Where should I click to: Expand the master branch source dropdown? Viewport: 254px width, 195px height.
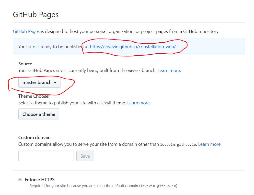click(x=40, y=82)
